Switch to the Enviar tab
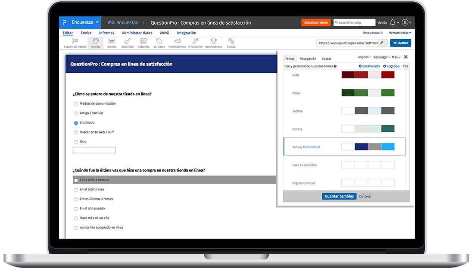 coord(86,33)
